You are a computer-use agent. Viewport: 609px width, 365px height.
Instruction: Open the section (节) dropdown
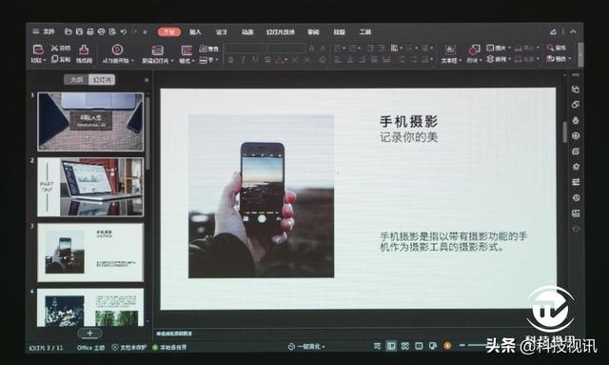[209, 60]
